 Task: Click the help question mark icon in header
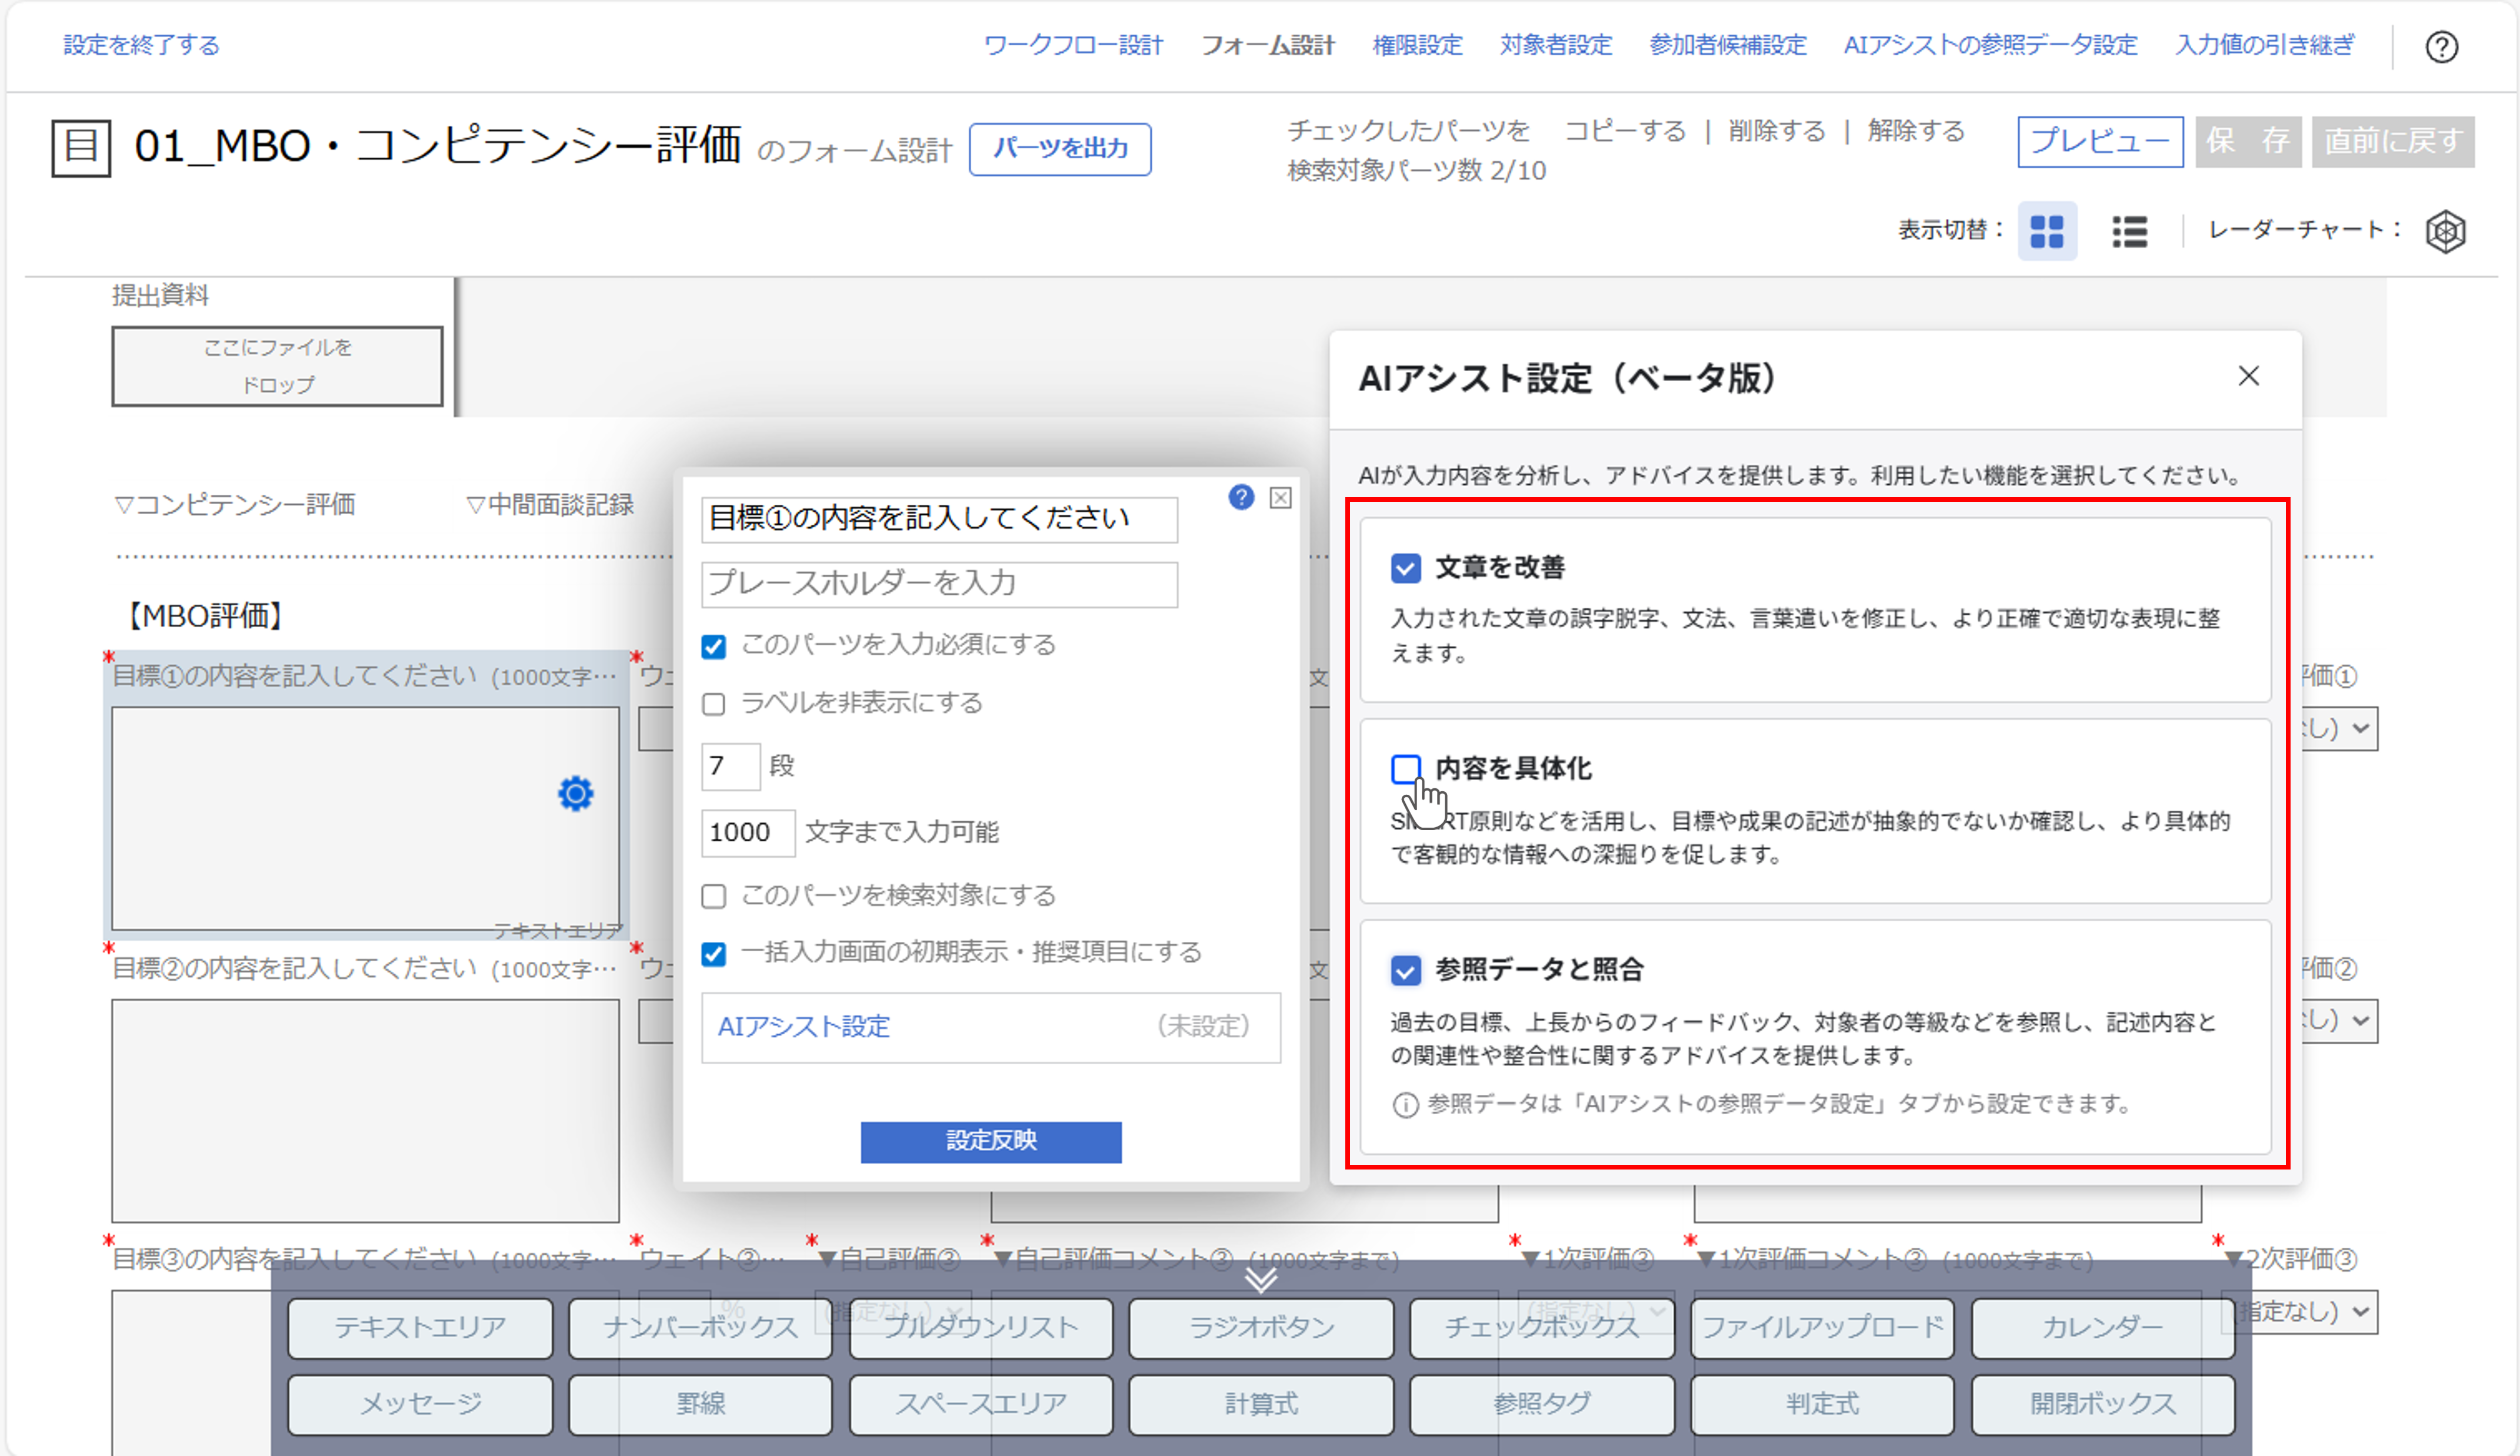2440,47
